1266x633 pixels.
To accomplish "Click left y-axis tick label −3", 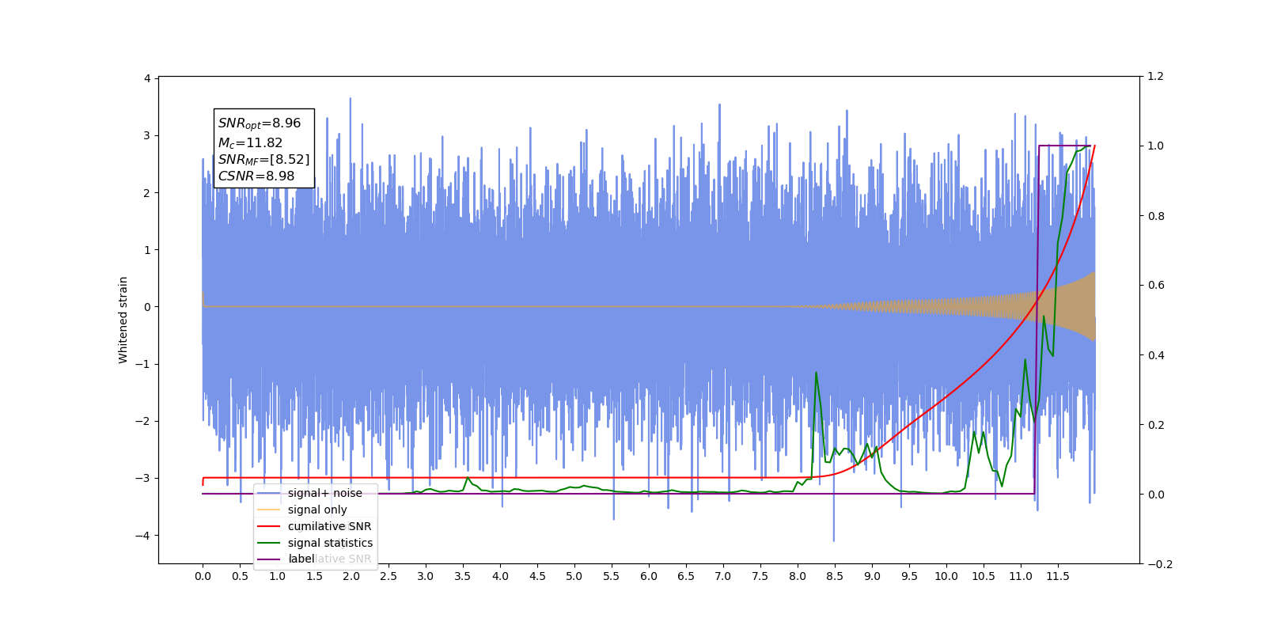I will [x=142, y=478].
